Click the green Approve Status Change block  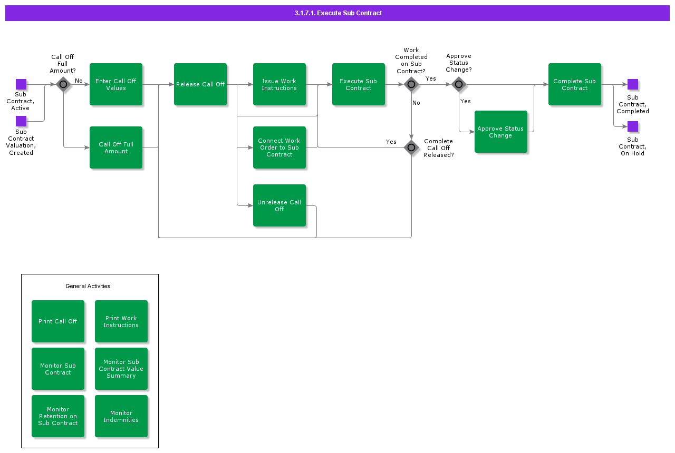(x=500, y=132)
